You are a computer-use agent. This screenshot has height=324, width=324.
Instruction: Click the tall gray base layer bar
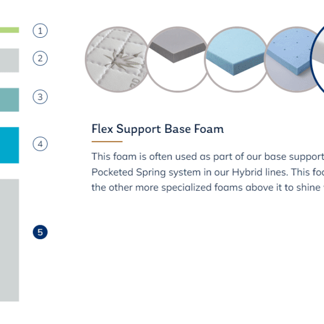10,240
